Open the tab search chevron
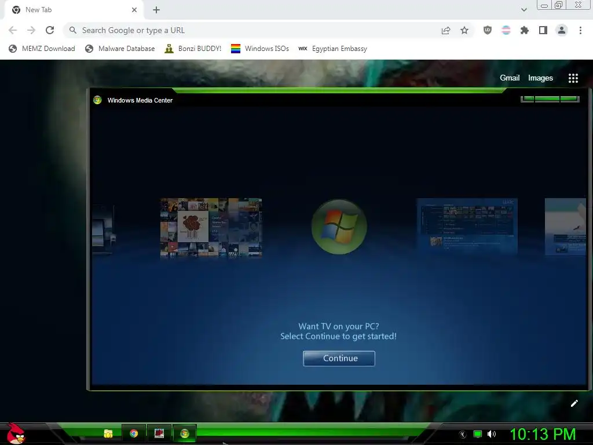This screenshot has width=593, height=445. [x=524, y=10]
